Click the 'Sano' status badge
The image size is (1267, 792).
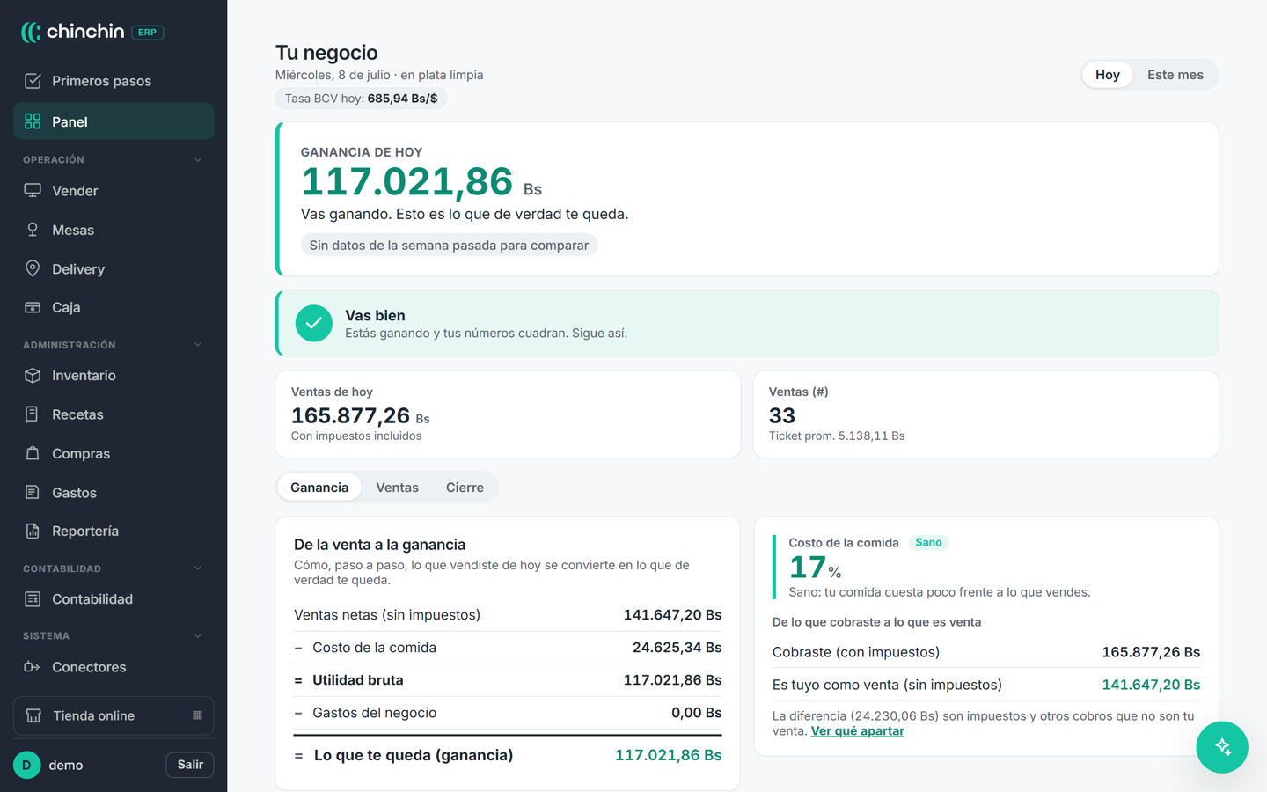tap(928, 543)
